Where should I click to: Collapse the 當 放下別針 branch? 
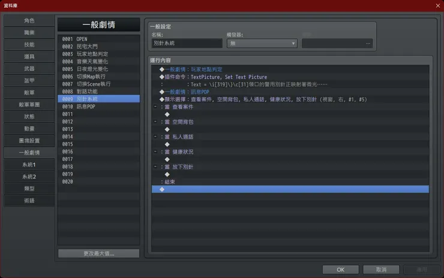pyautogui.click(x=155, y=167)
